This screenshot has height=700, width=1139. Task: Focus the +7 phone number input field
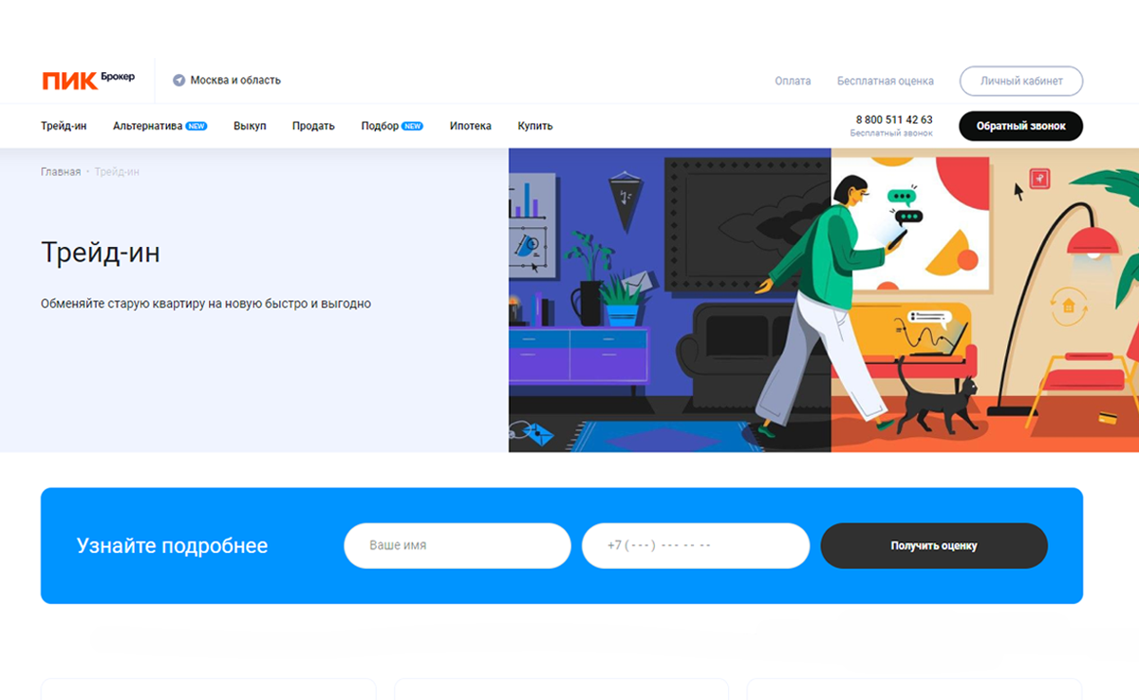click(x=696, y=546)
